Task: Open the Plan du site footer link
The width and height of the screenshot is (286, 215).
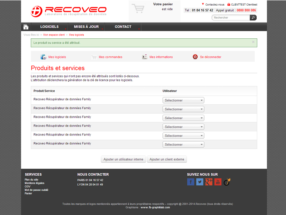Action: (31, 180)
